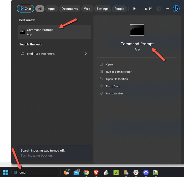
Task: Click Run as administrator
Action: click(x=119, y=72)
